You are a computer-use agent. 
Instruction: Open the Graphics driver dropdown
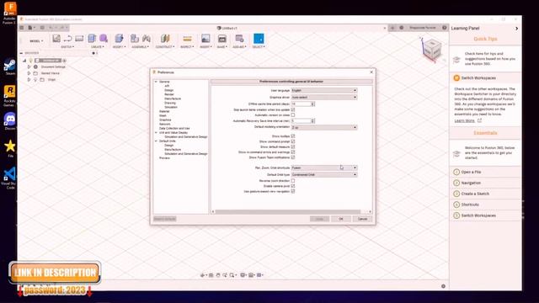(x=324, y=98)
